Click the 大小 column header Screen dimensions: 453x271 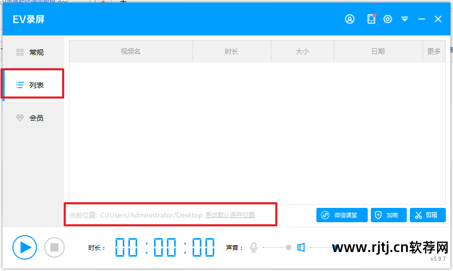[x=303, y=51]
